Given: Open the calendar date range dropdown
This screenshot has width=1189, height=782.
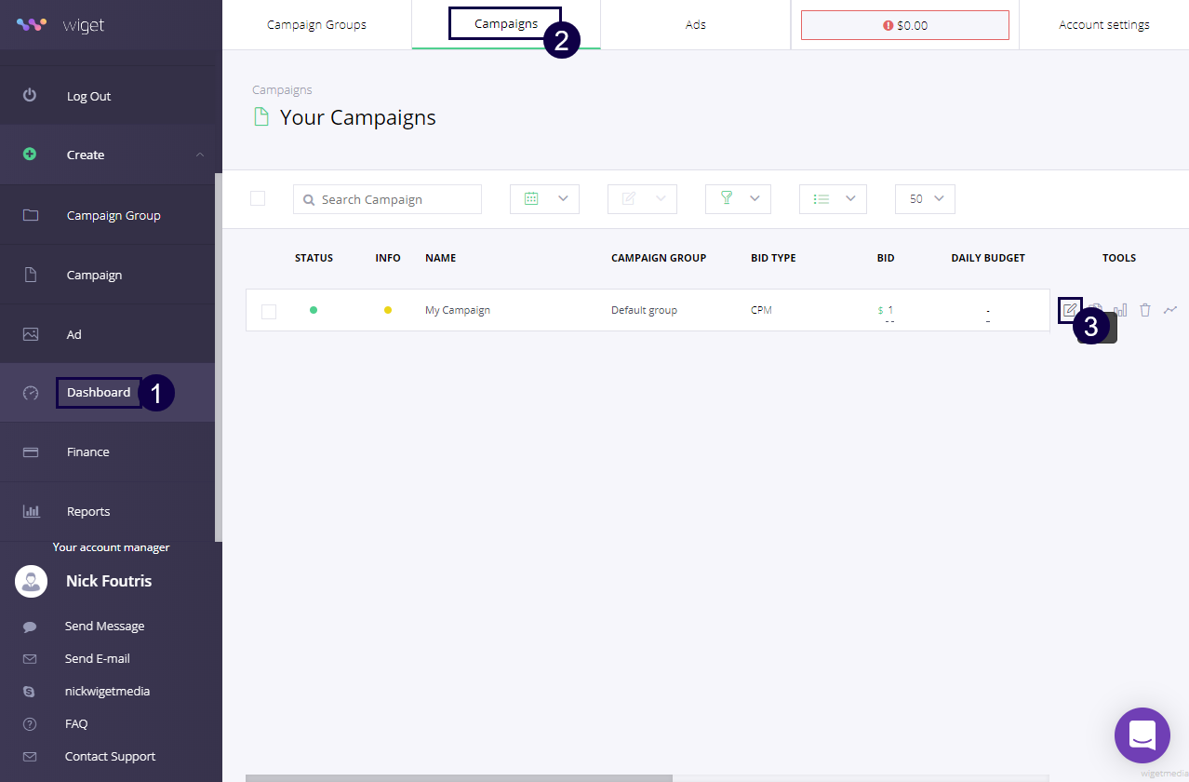Looking at the screenshot, I should 544,199.
